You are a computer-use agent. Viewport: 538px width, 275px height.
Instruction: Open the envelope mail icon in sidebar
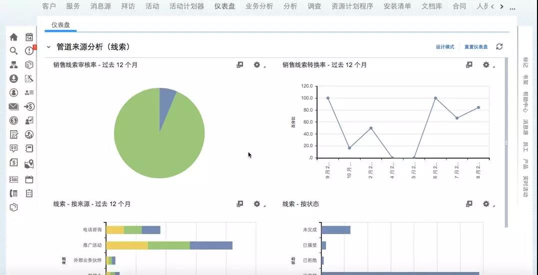(13, 106)
